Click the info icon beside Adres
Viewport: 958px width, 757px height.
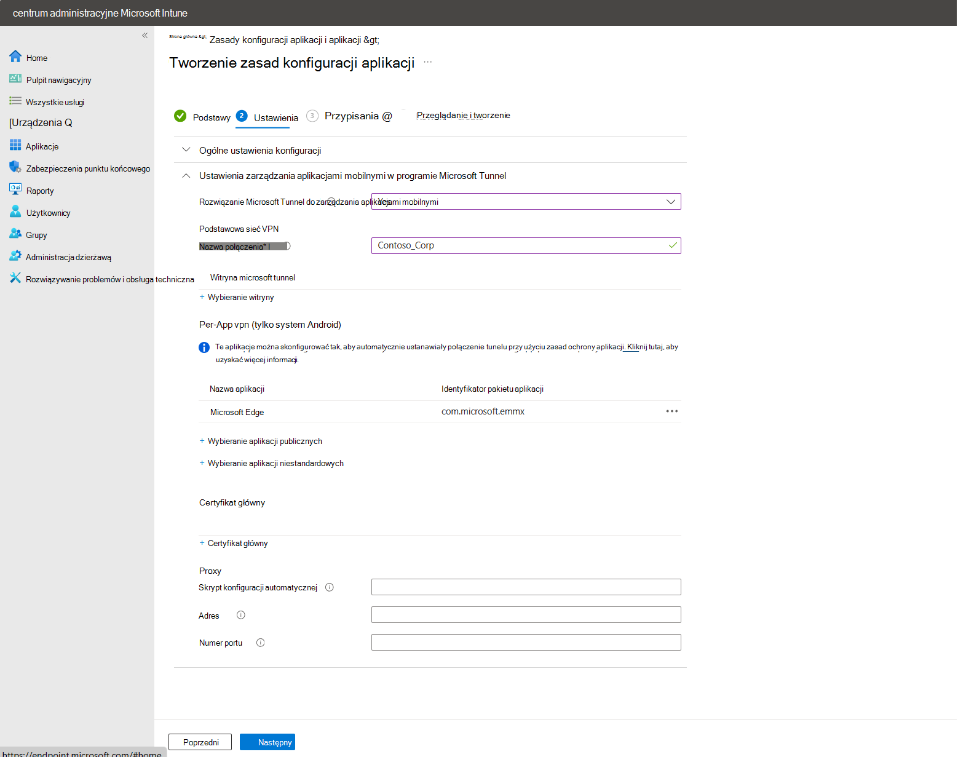click(241, 615)
